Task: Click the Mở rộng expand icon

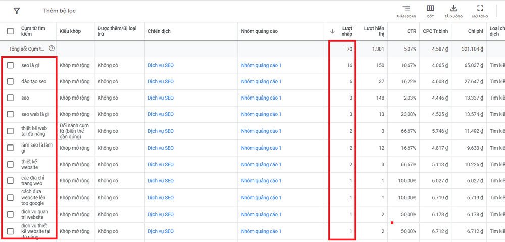Action: (480, 9)
